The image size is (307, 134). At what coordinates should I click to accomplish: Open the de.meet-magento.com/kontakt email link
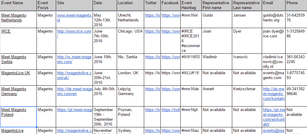coord(274,96)
